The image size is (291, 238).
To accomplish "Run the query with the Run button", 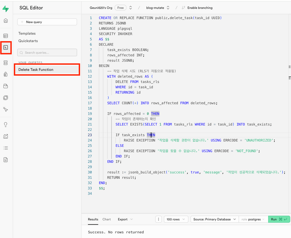I will coord(279,219).
